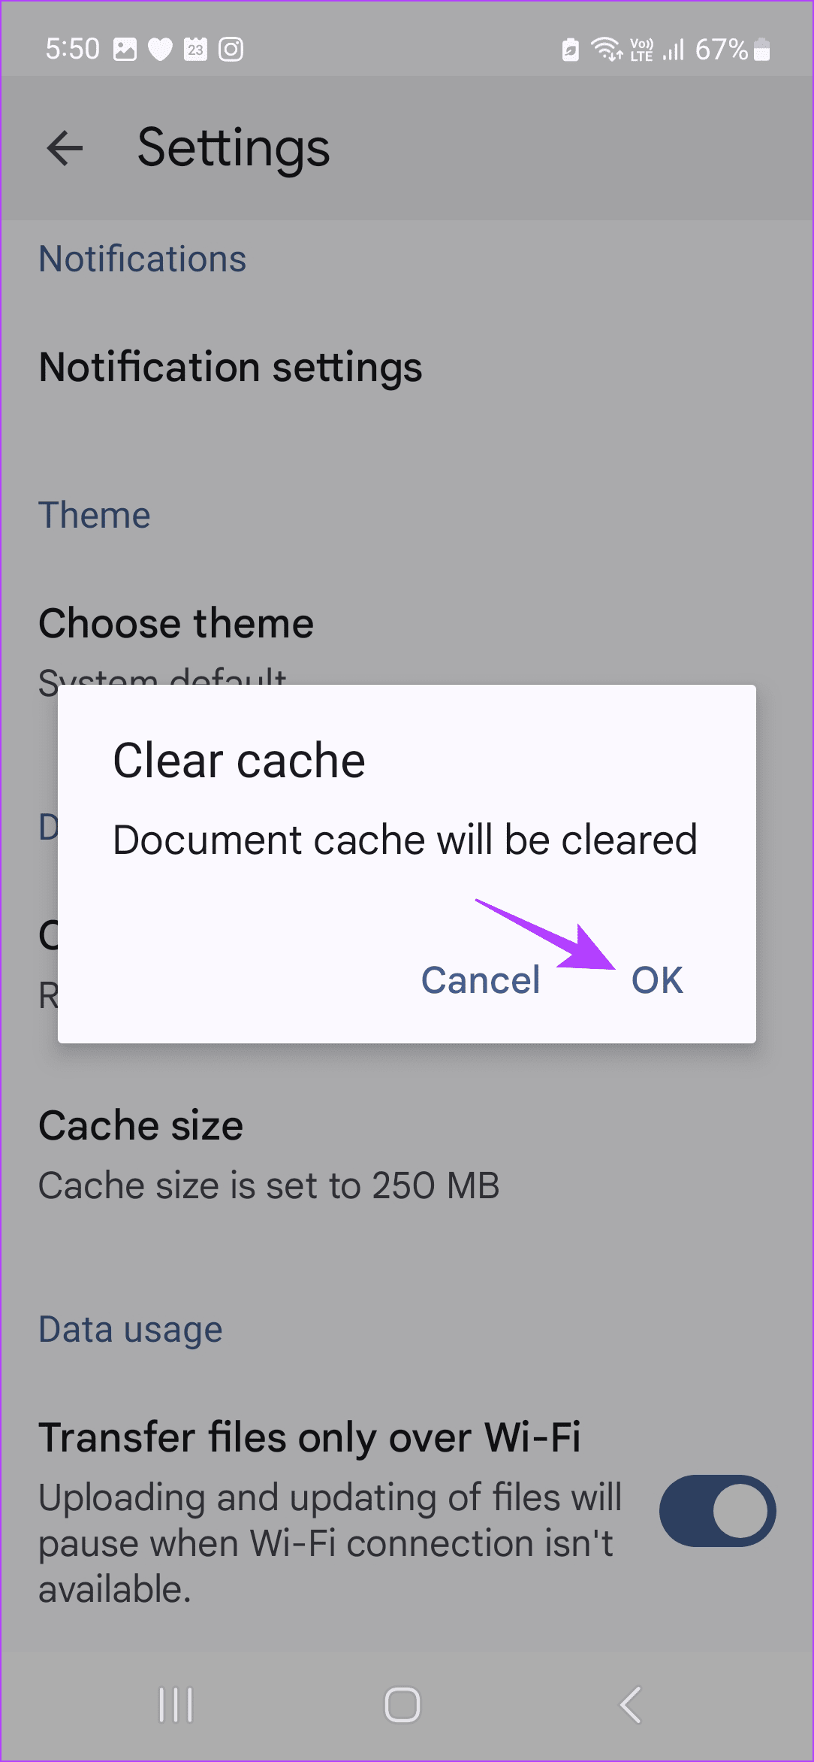Screen dimensions: 814x1762
Task: Cancel the Clear cache dialog
Action: (x=481, y=980)
